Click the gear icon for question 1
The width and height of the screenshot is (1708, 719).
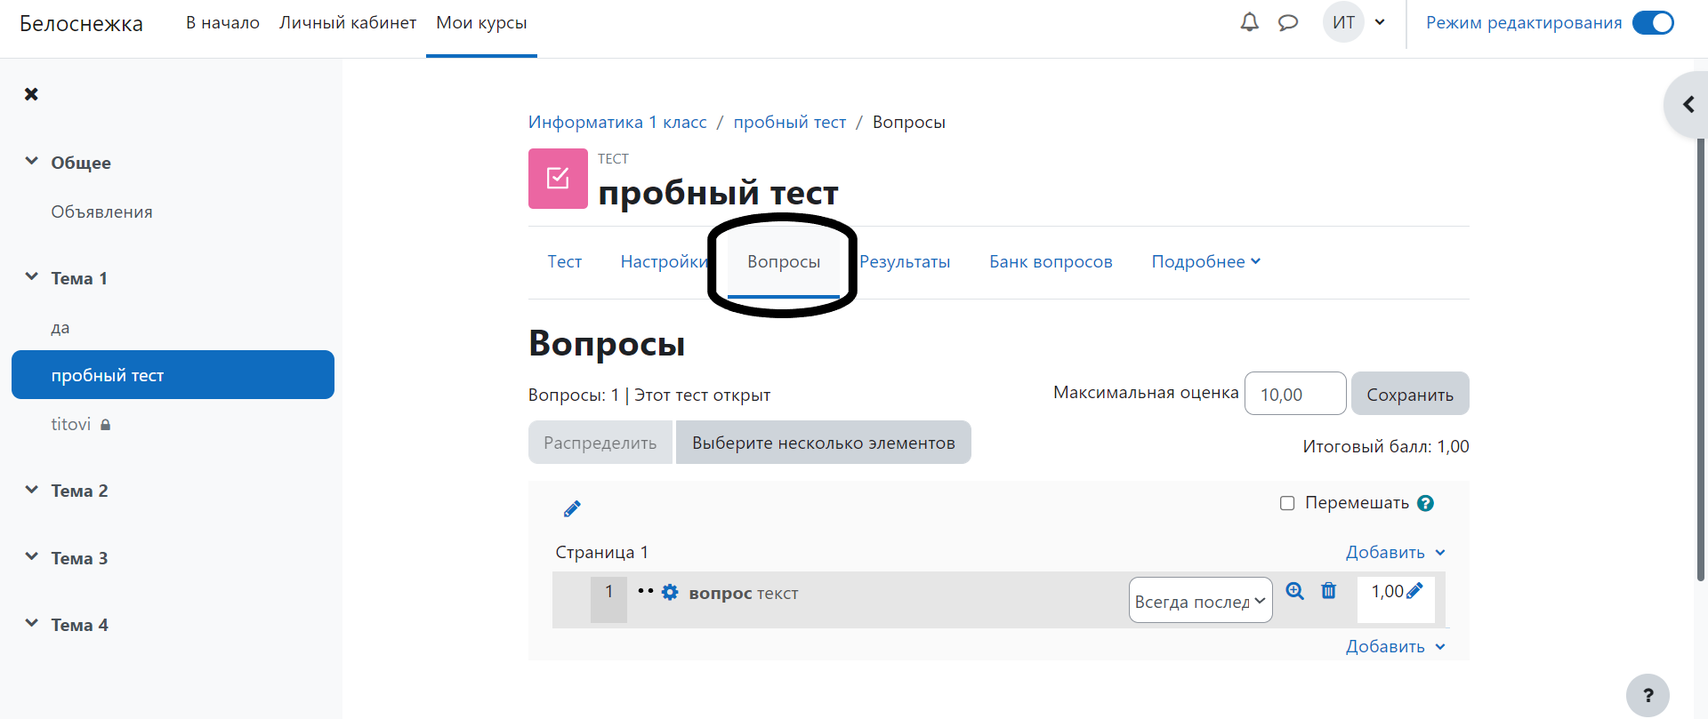pyautogui.click(x=670, y=593)
